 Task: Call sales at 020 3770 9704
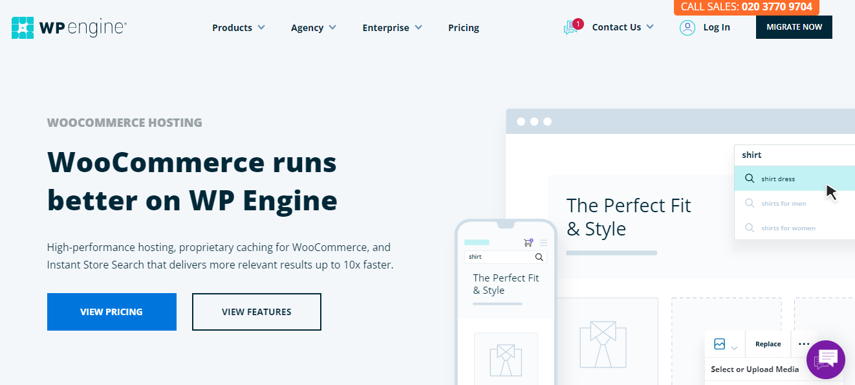coord(746,7)
